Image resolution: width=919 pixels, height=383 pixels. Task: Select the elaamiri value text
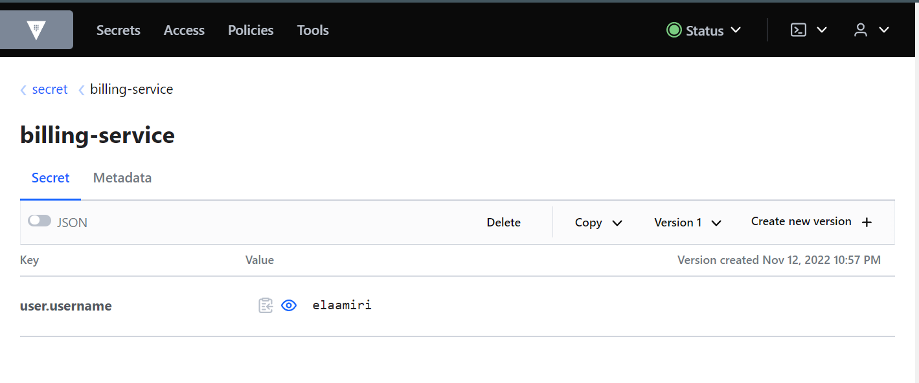click(342, 305)
